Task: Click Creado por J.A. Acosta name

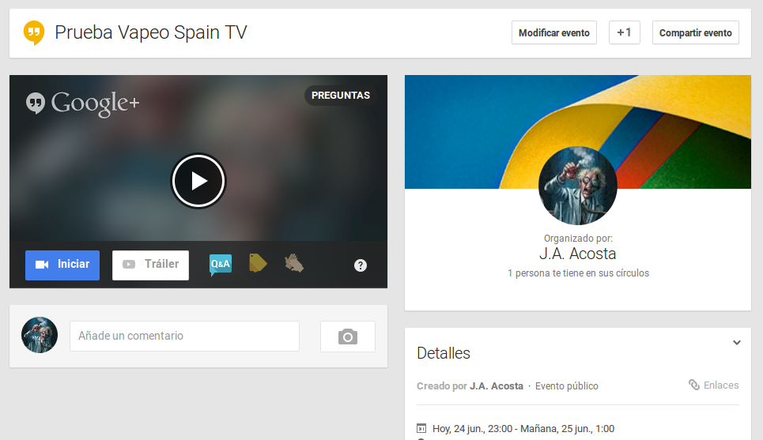Action: coord(497,386)
